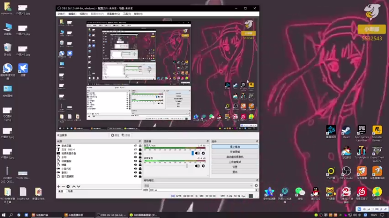The height and width of the screenshot is (218, 389).
Task: Move selected source up with arrow
Action: point(74,187)
